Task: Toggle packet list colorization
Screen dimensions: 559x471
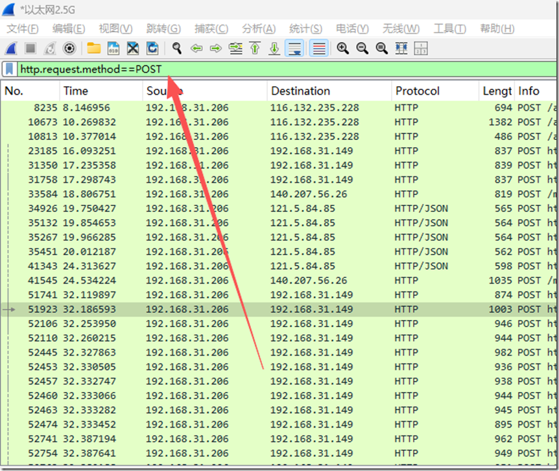Action: [x=318, y=48]
